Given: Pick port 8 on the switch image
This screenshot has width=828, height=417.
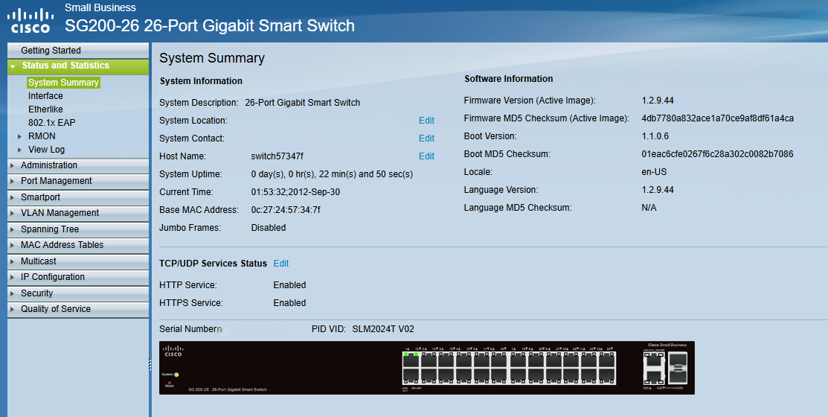Looking at the screenshot, I should [x=536, y=360].
